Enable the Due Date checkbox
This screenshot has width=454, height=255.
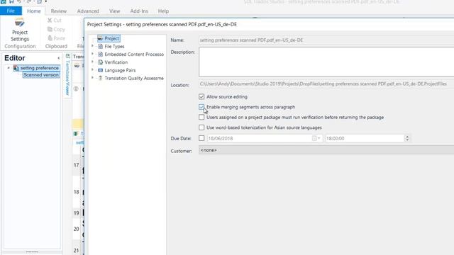[x=201, y=138]
